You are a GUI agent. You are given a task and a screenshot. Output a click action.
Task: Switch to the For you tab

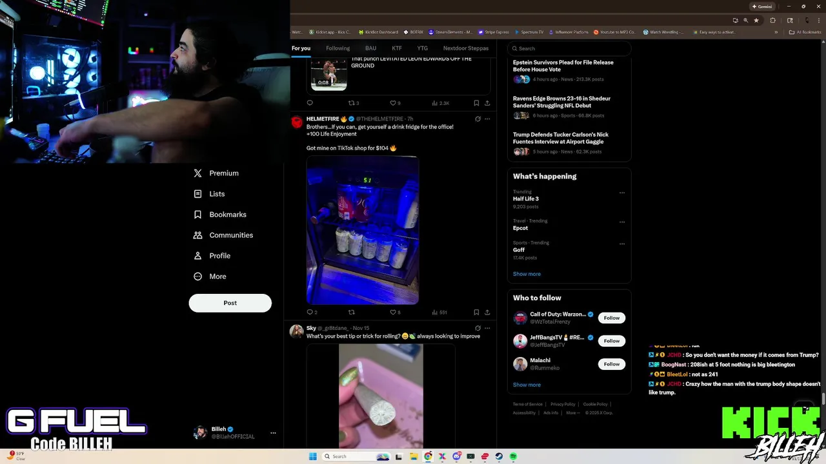coord(301,48)
